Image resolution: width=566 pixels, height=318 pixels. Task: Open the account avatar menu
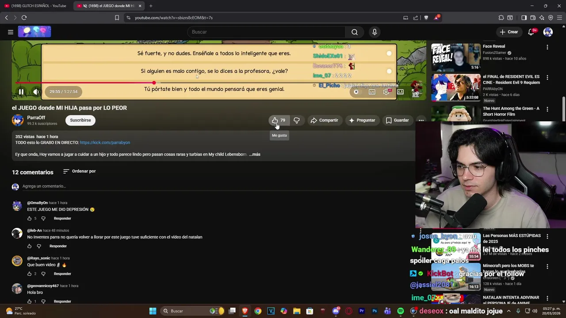coord(548,32)
